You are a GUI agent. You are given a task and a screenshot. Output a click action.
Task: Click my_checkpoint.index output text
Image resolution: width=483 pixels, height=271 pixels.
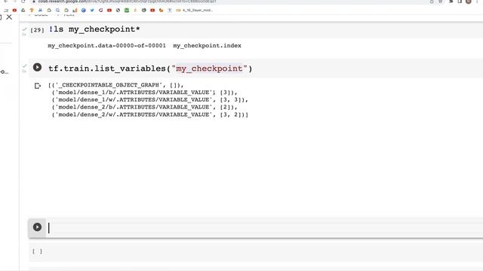click(207, 45)
